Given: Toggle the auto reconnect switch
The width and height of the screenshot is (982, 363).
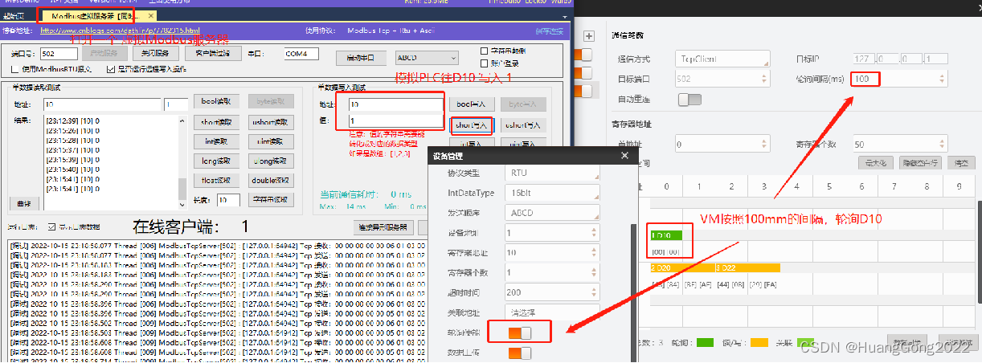Looking at the screenshot, I should (689, 99).
